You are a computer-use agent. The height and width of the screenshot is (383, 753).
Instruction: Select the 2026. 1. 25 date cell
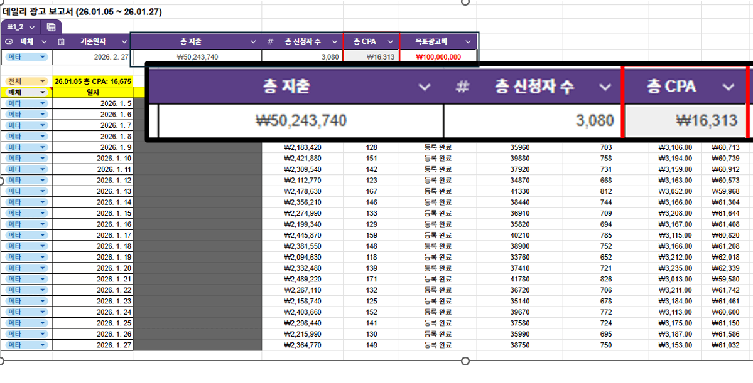click(x=93, y=323)
